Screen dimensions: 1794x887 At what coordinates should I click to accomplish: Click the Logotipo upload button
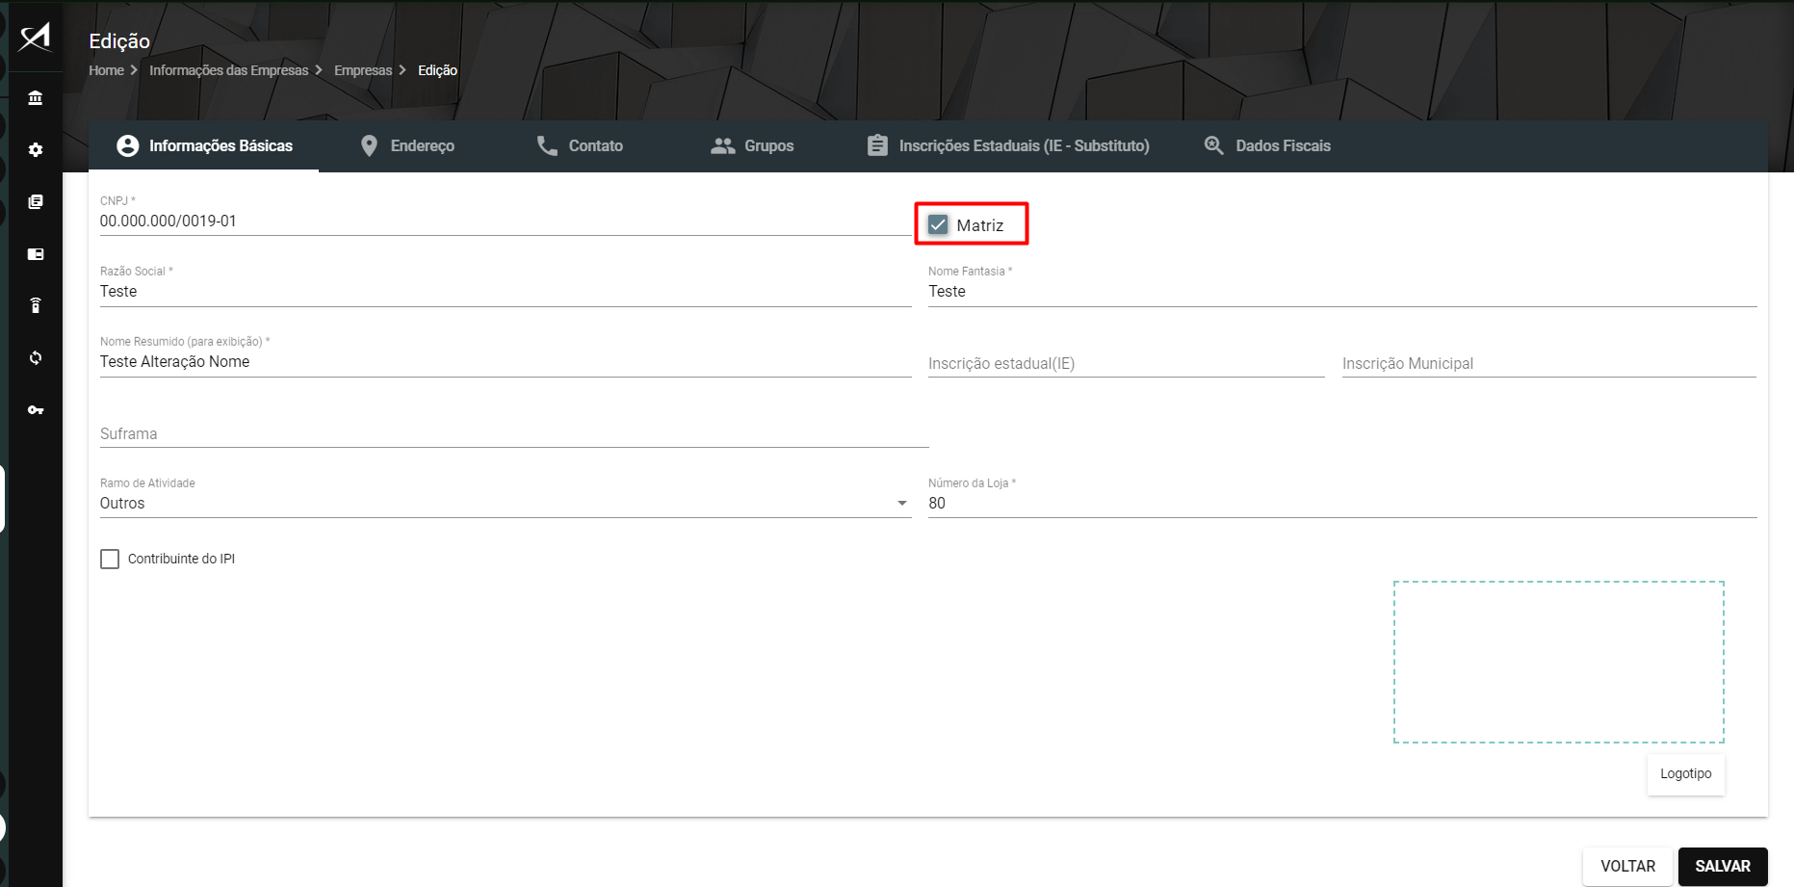click(1685, 773)
